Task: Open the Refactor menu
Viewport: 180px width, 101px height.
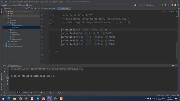Action: (32, 2)
